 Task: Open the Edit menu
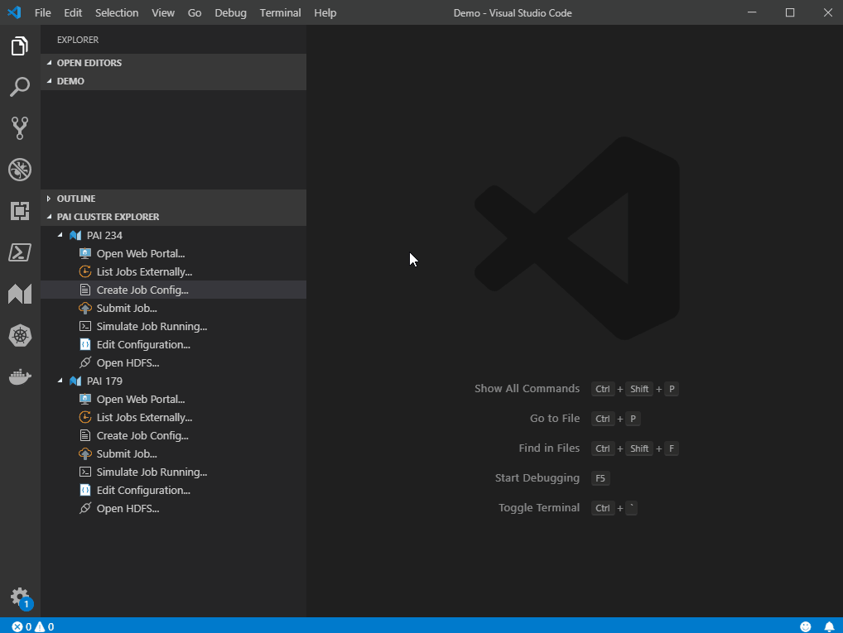coord(73,13)
